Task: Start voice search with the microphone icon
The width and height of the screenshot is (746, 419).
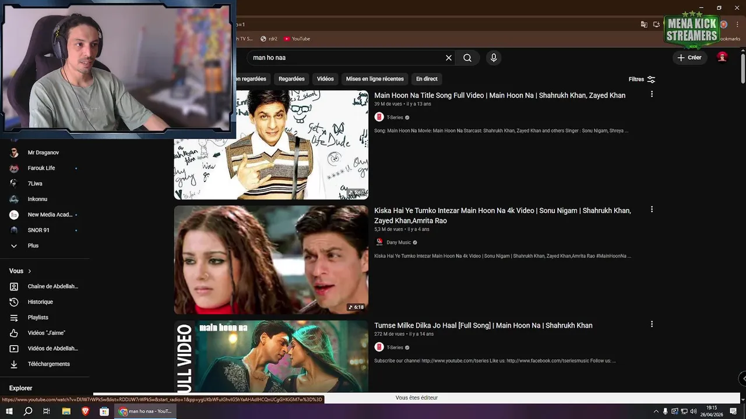Action: tap(494, 58)
